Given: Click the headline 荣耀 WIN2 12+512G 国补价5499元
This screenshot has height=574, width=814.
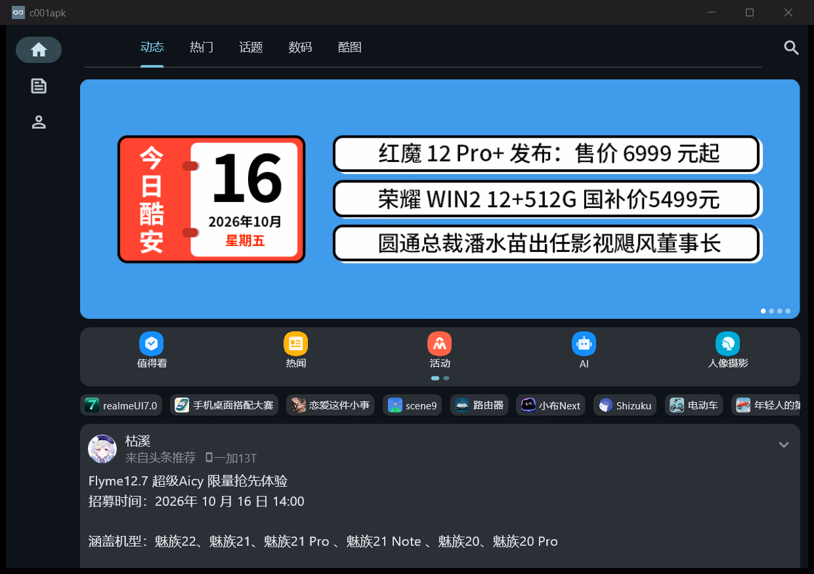Looking at the screenshot, I should (x=546, y=199).
